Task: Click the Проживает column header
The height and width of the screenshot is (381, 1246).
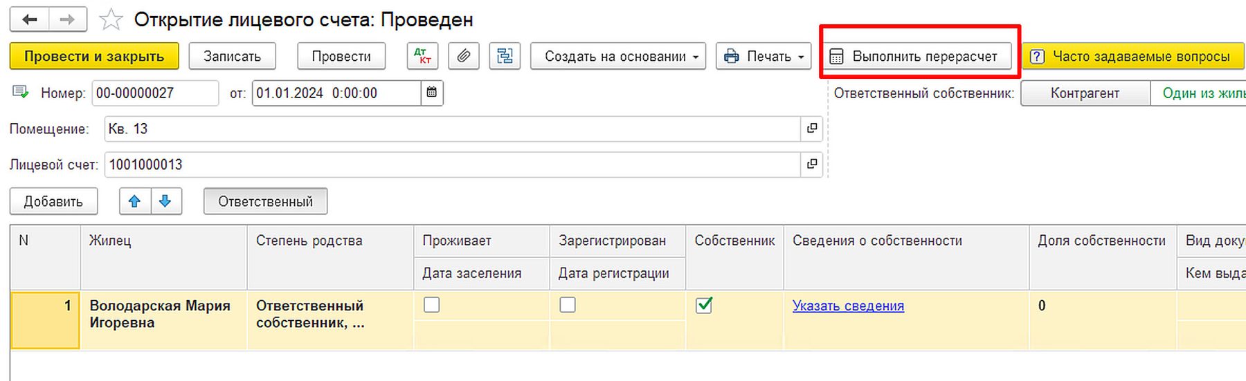Action: (x=482, y=241)
